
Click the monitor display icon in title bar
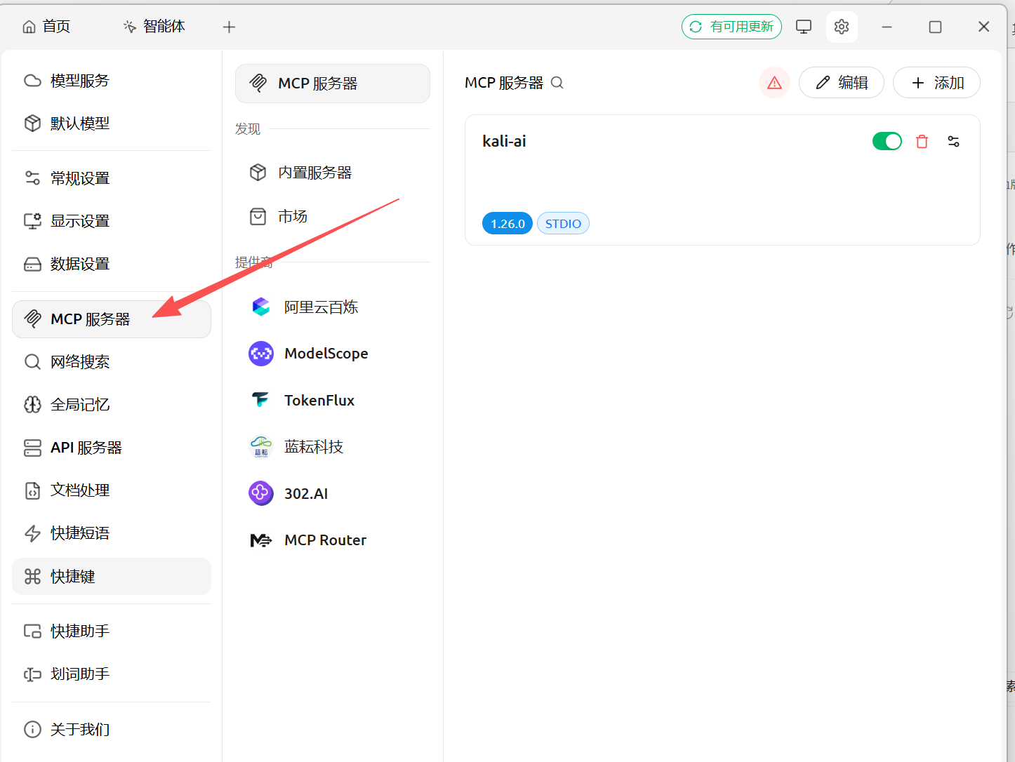pyautogui.click(x=804, y=27)
